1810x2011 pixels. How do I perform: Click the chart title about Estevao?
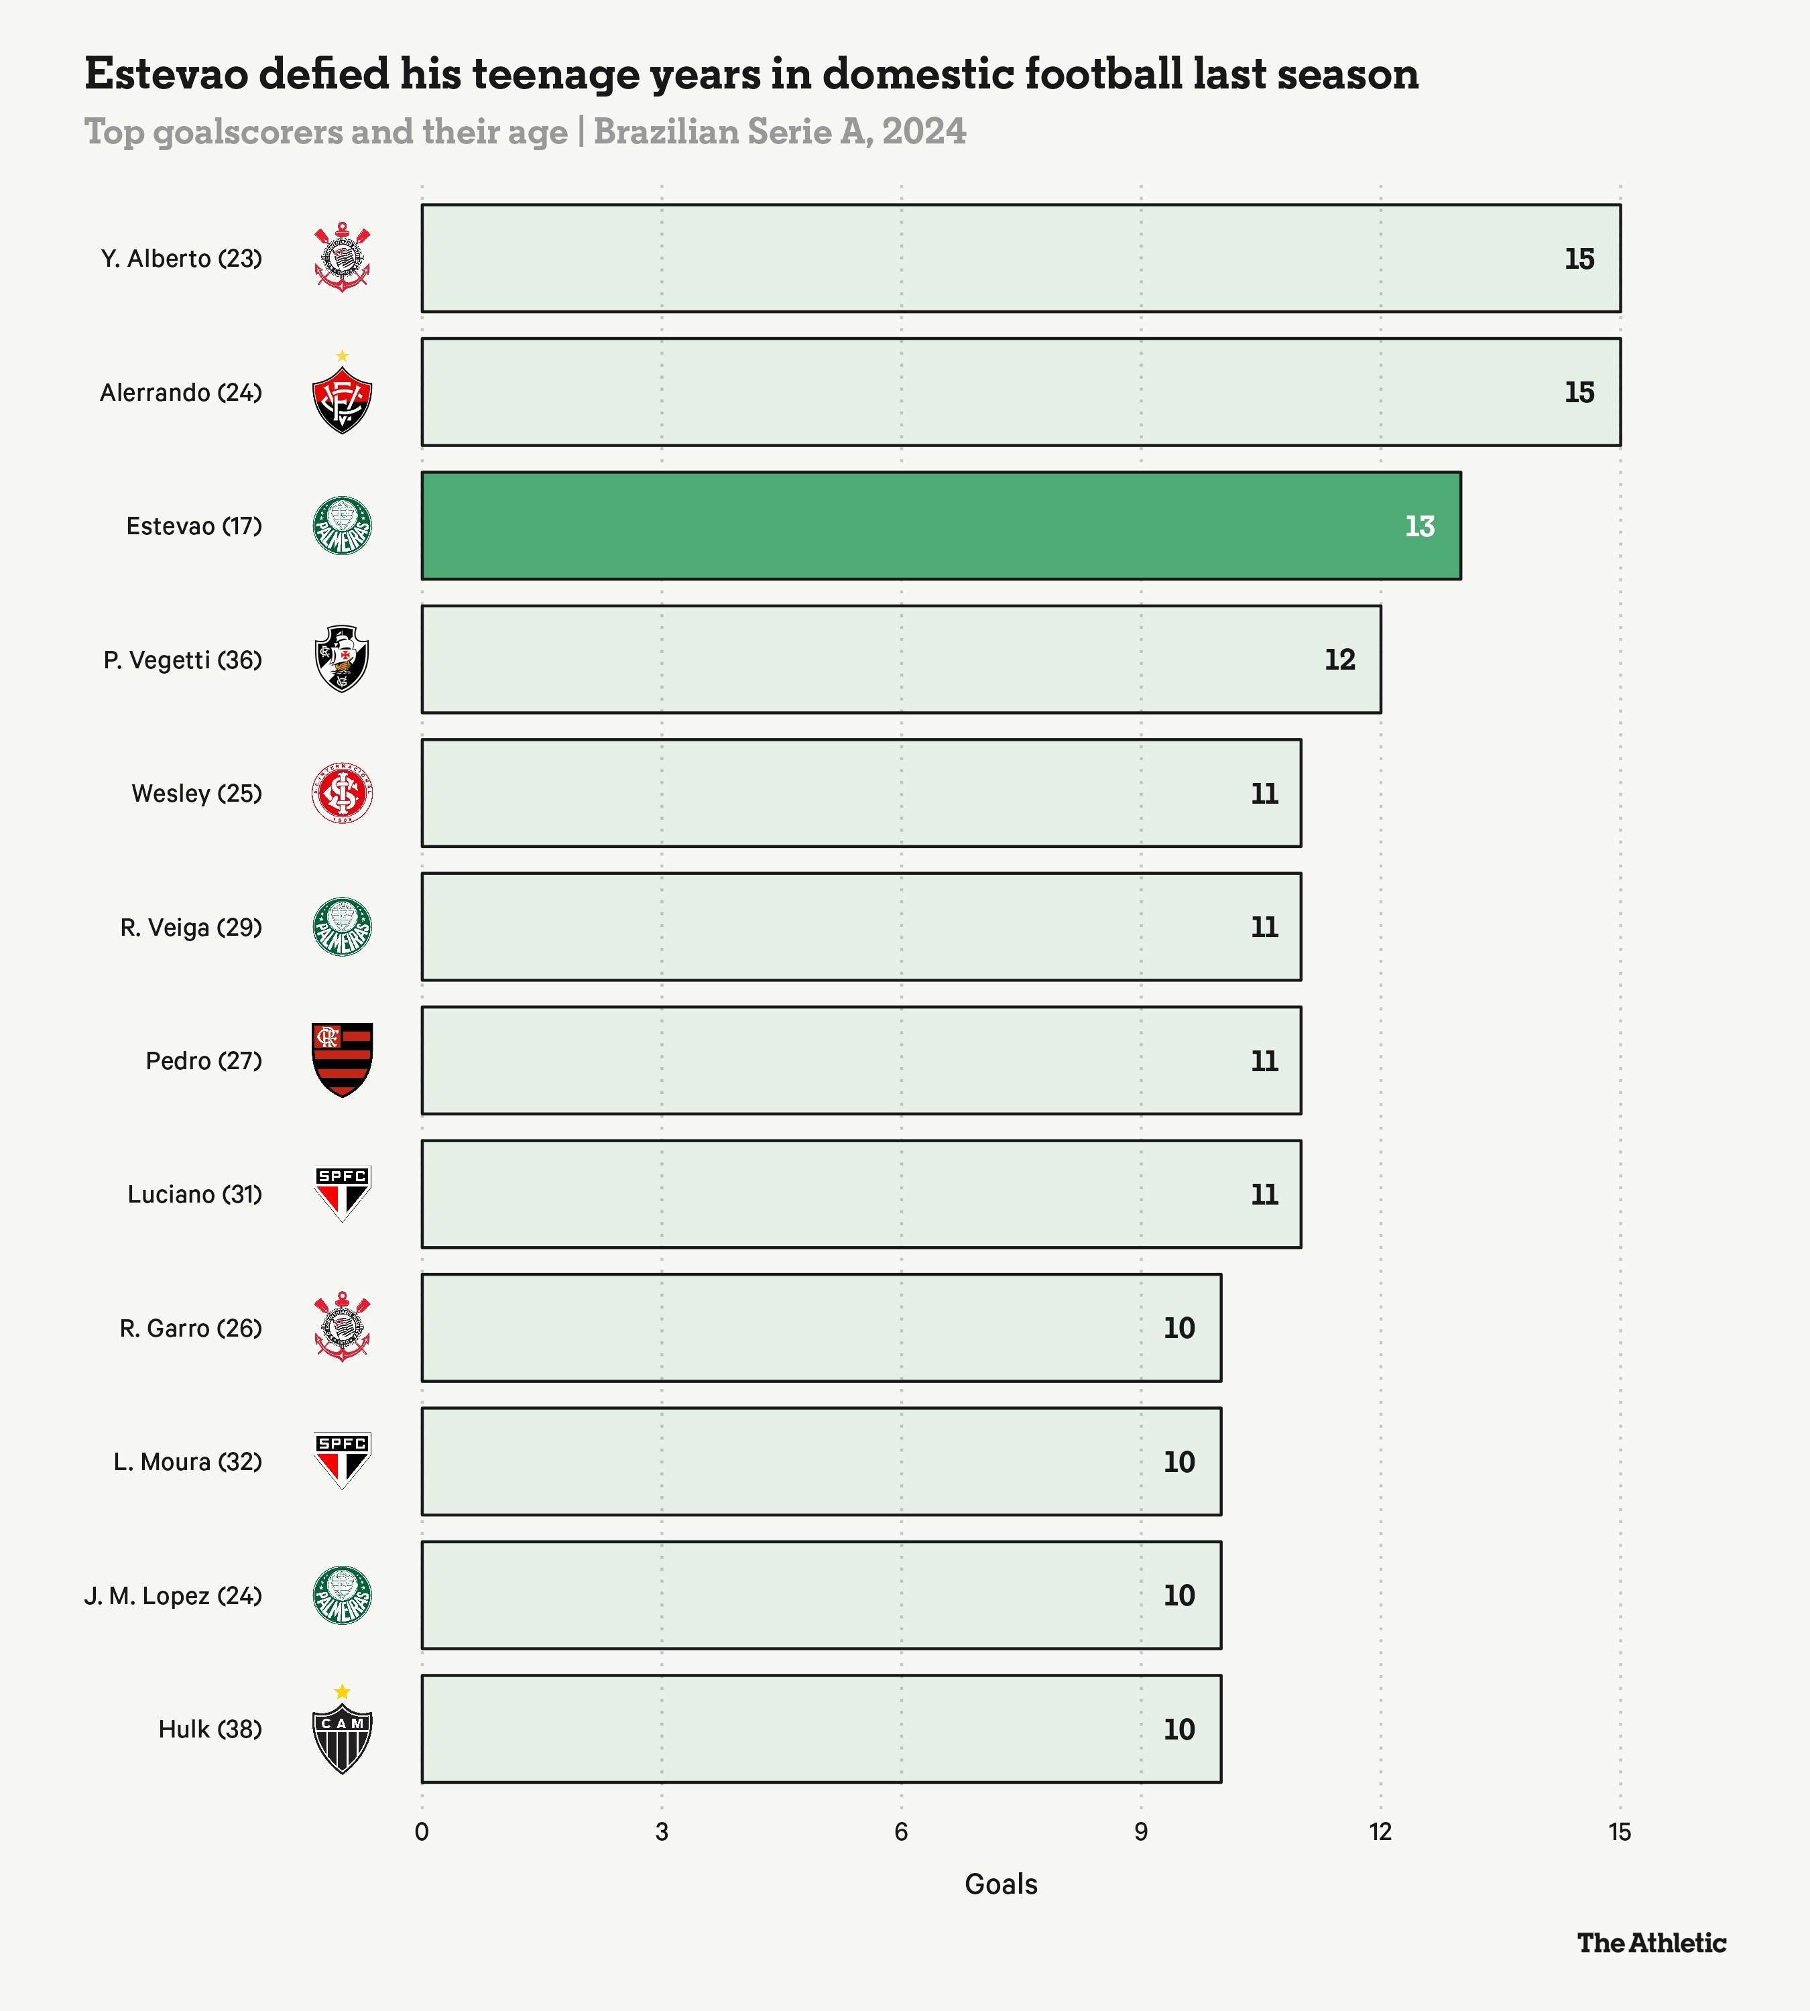coord(751,74)
